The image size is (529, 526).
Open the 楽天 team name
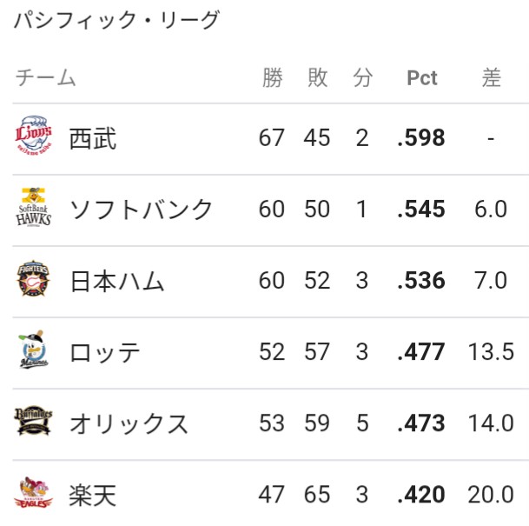point(93,495)
